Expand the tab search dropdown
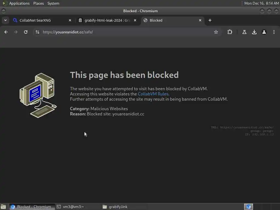 [5, 20]
